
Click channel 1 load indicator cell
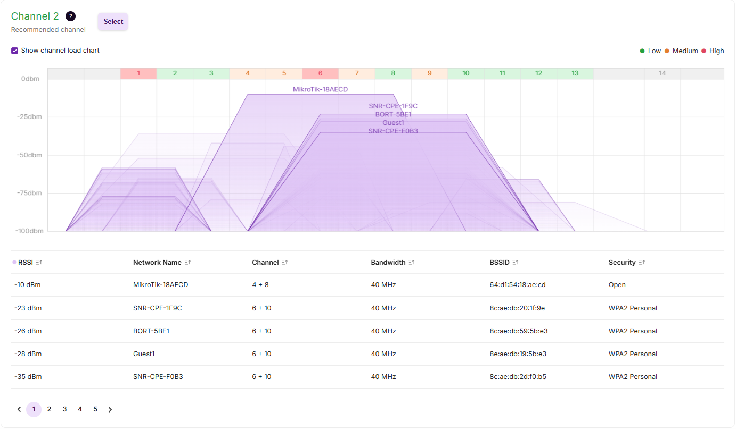coord(138,73)
